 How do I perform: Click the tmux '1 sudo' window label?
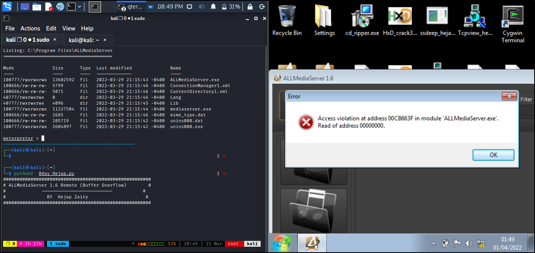click(x=58, y=244)
